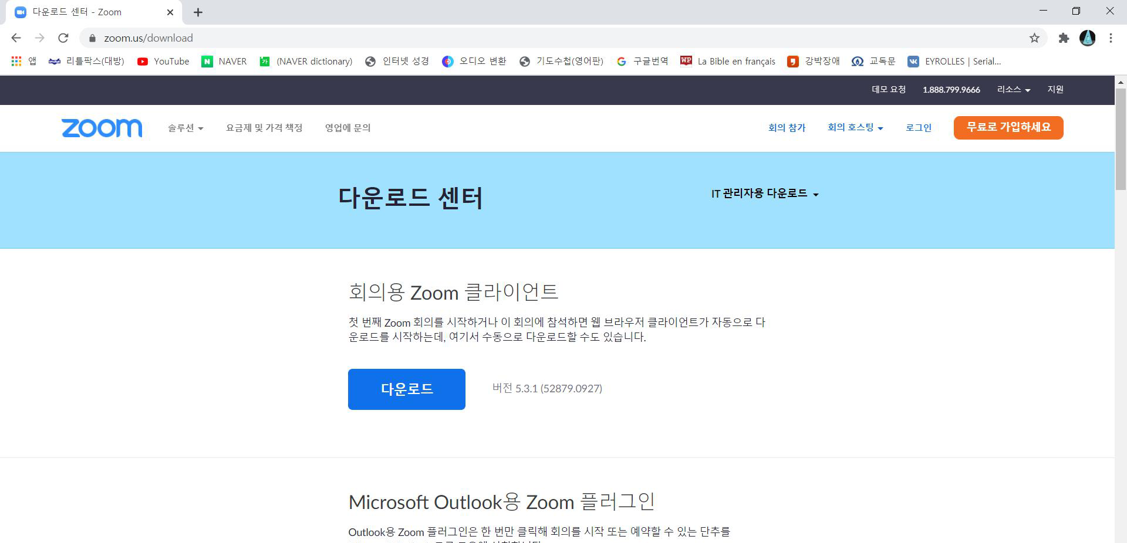
Task: Restore down the Chrome window
Action: [x=1076, y=11]
